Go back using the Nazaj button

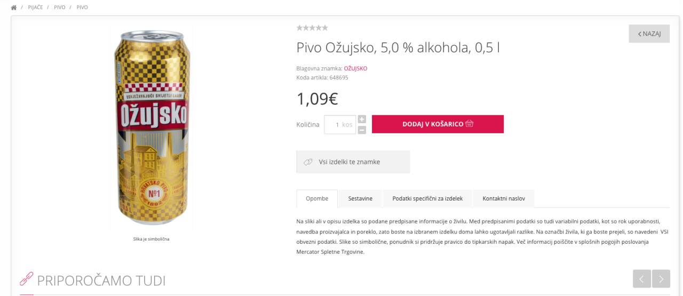pyautogui.click(x=649, y=34)
